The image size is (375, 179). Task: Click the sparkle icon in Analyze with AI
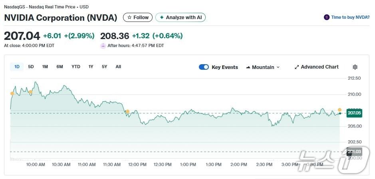point(161,18)
